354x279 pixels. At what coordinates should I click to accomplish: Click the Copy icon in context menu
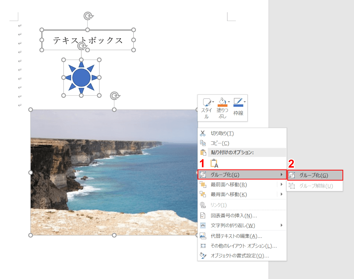click(203, 143)
